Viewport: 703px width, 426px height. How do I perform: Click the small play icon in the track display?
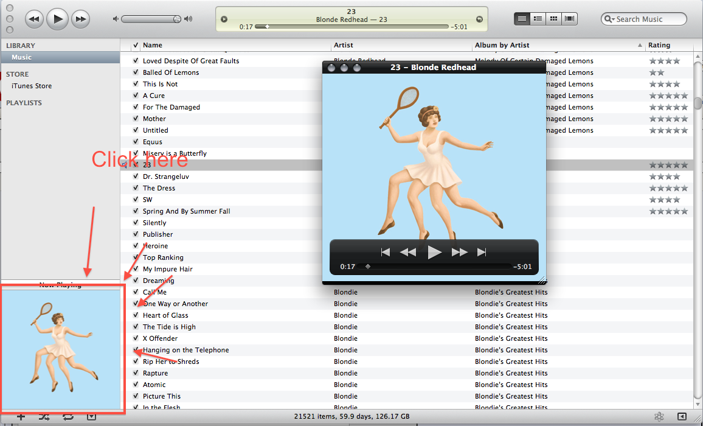(224, 19)
